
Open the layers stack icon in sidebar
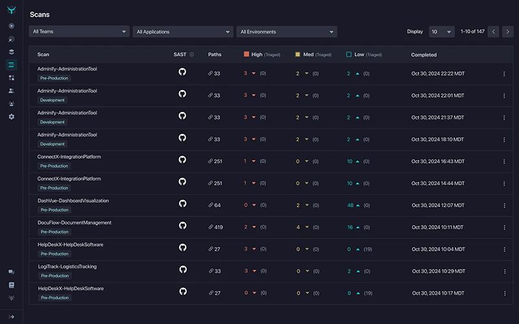12,52
